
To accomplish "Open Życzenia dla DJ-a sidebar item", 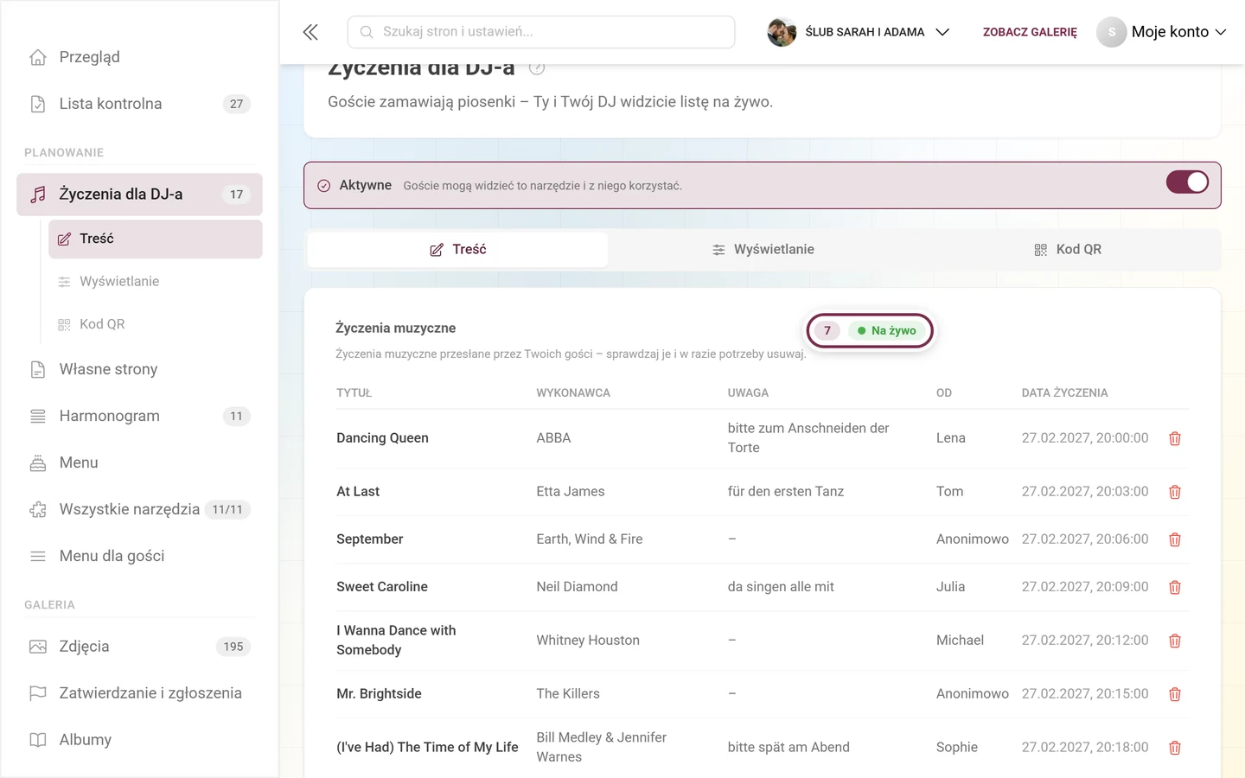I will click(139, 194).
